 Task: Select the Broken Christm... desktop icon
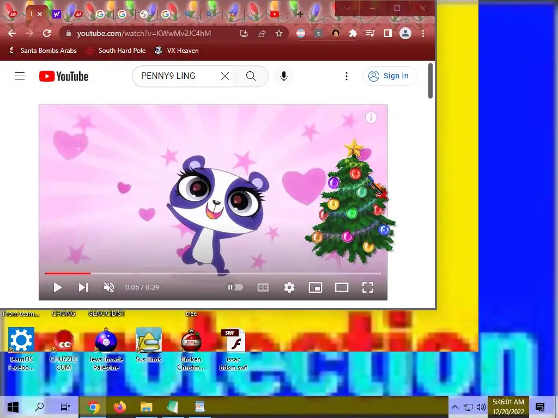(x=191, y=349)
